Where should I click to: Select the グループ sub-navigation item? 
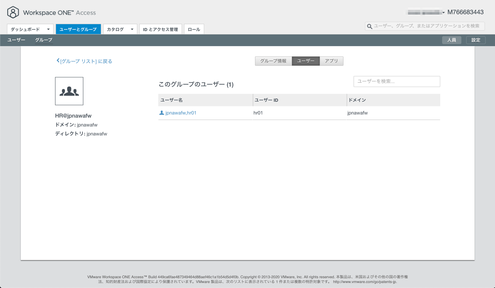click(44, 40)
